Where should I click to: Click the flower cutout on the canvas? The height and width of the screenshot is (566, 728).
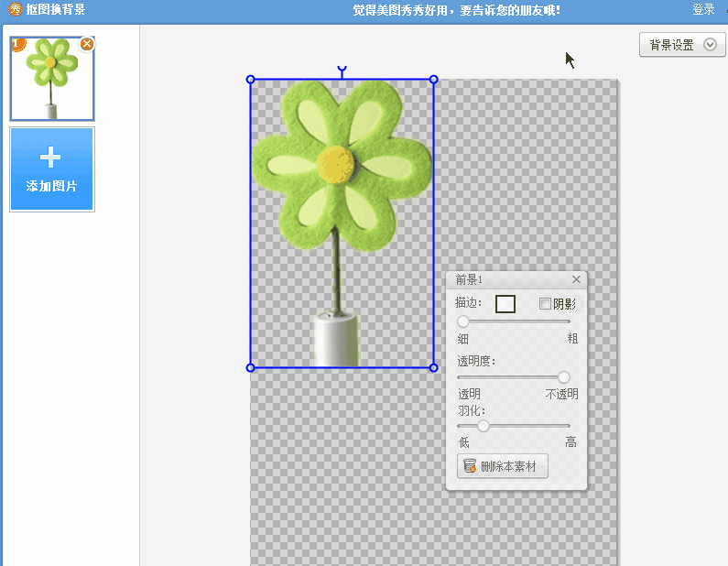(342, 223)
